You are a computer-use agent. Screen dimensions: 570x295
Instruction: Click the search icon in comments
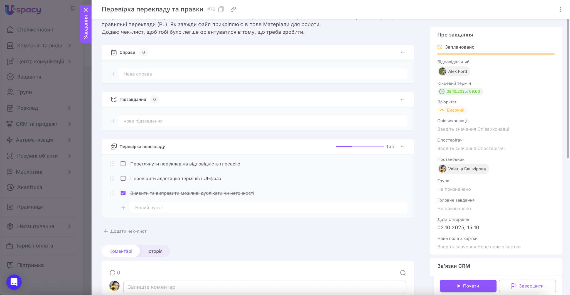click(403, 273)
